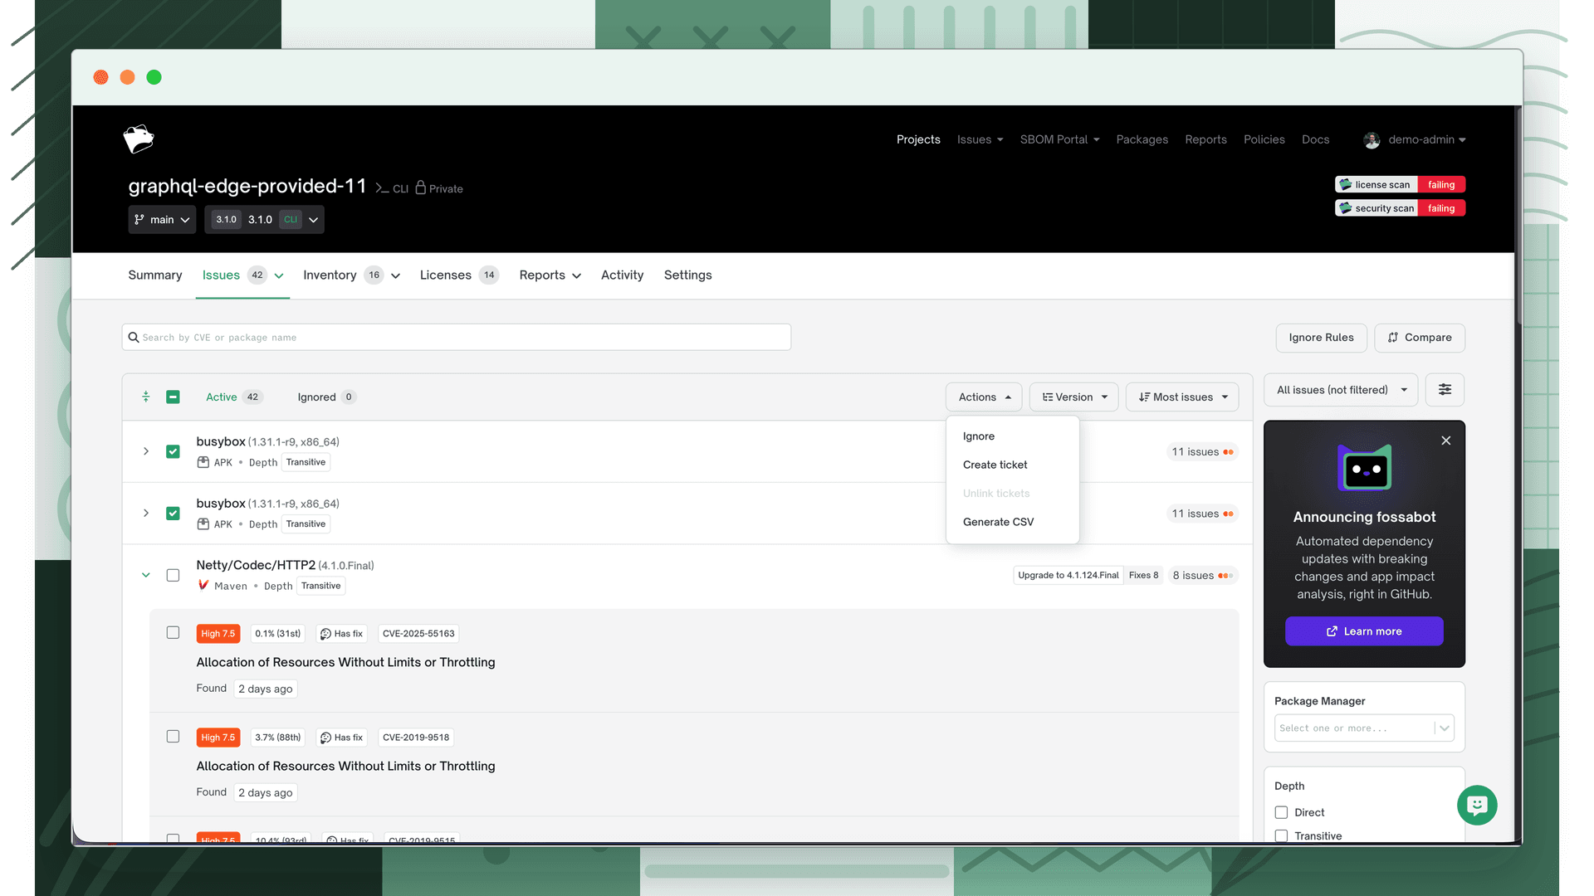The image size is (1594, 896).
Task: Check the Netty/Codec/HTTP2 checkbox
Action: pyautogui.click(x=173, y=576)
